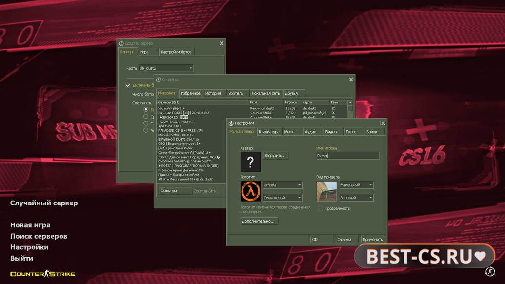Image resolution: width=505 pixels, height=284 pixels.
Task: Click the Half-Life lambda logo preview
Action: tap(250, 191)
